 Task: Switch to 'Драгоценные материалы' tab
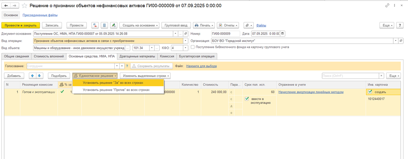tap(137, 56)
